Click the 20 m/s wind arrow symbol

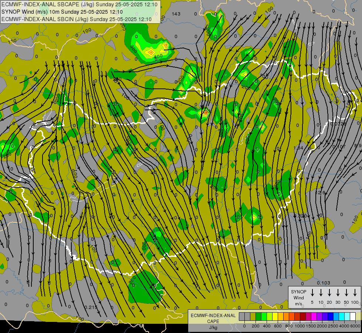(x=329, y=293)
